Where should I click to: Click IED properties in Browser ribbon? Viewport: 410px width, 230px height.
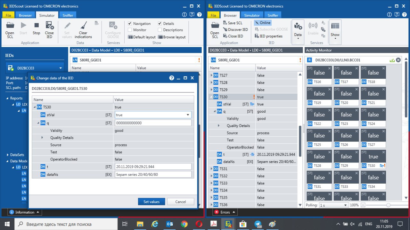pyautogui.click(x=268, y=36)
